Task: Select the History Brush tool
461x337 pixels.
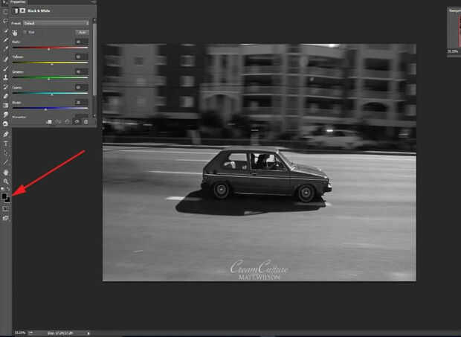Action: click(5, 87)
